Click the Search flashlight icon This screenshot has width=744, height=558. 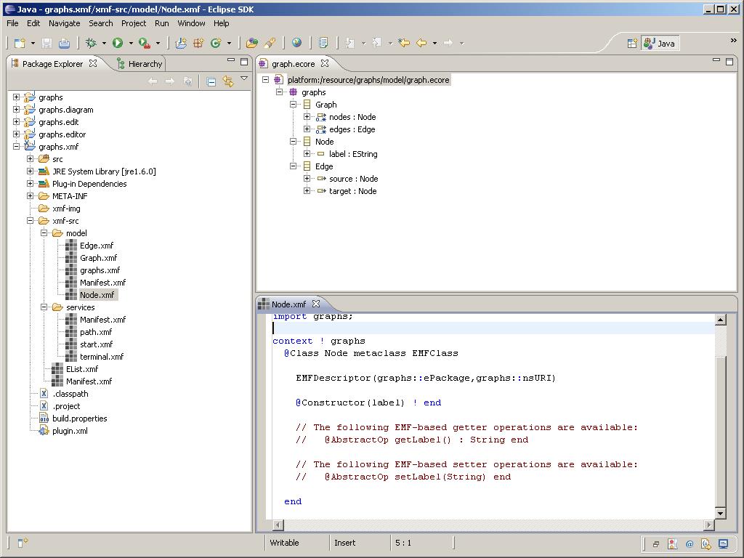point(270,43)
